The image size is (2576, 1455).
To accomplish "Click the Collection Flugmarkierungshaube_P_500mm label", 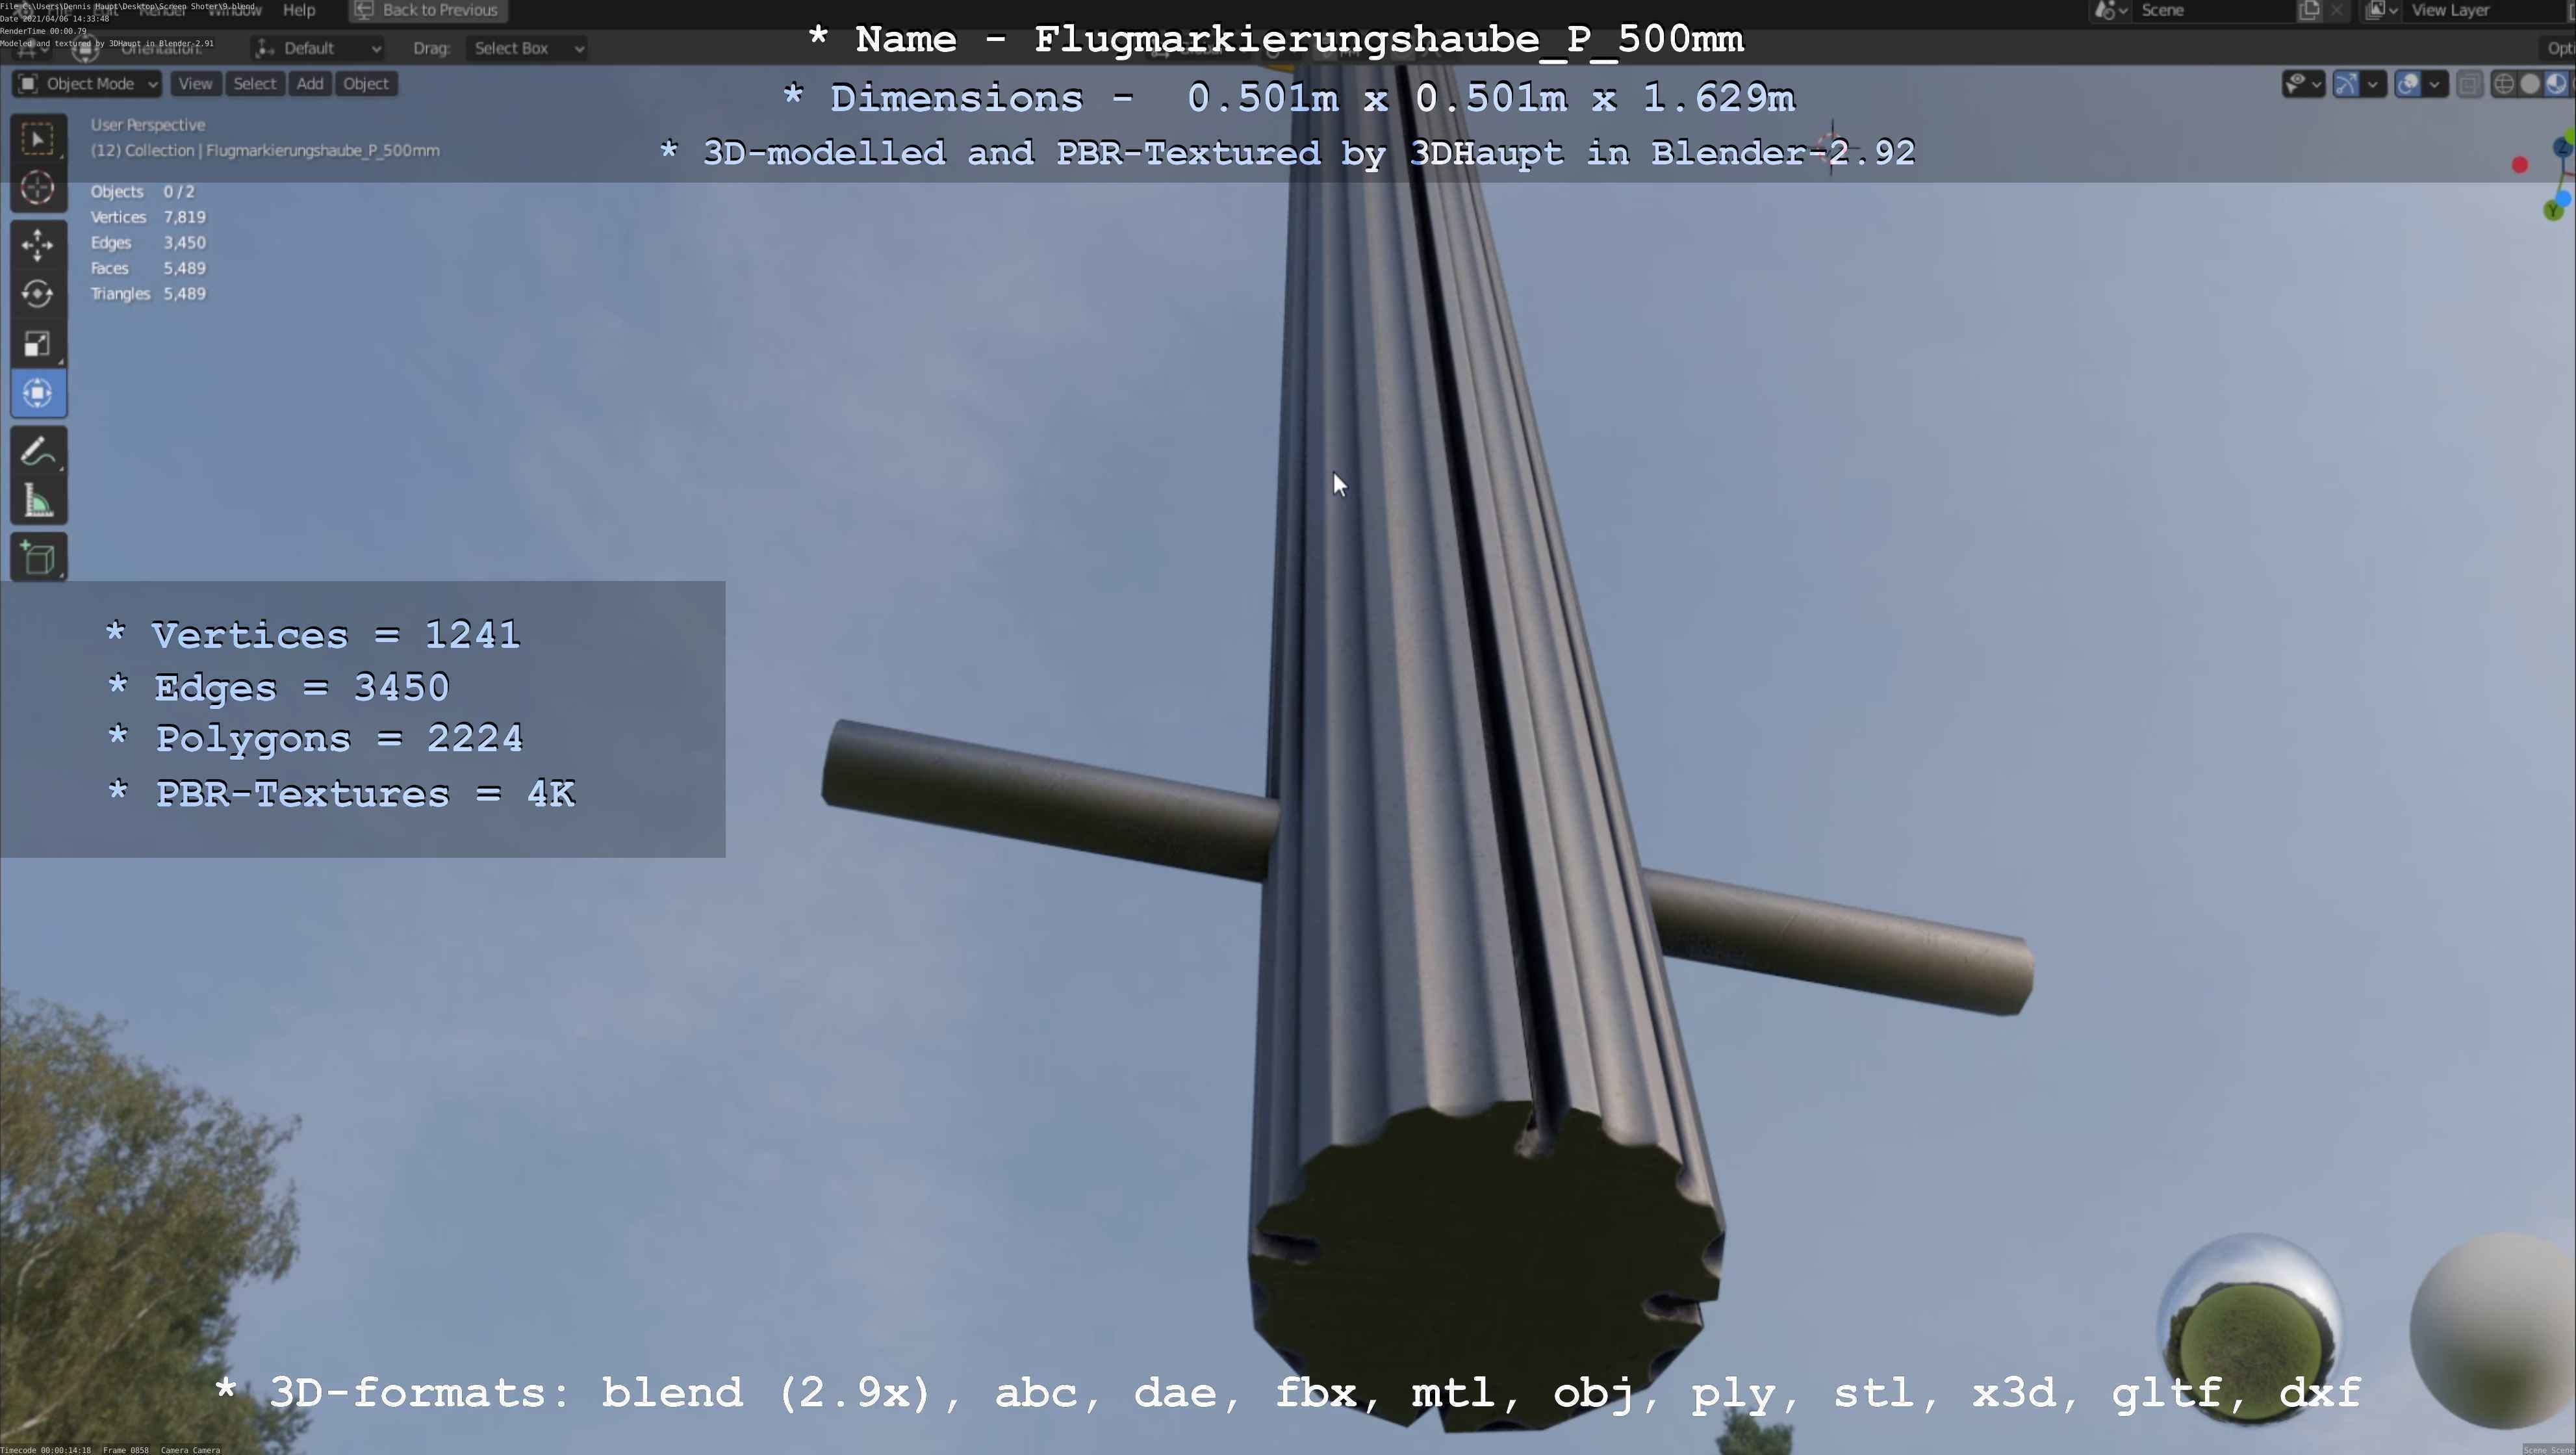I will tap(265, 150).
